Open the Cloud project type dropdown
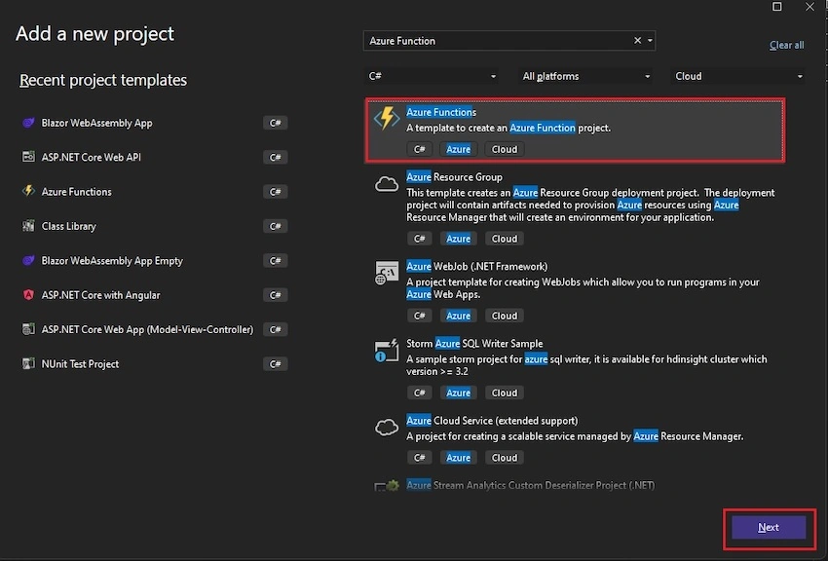This screenshot has width=828, height=561. click(x=737, y=76)
